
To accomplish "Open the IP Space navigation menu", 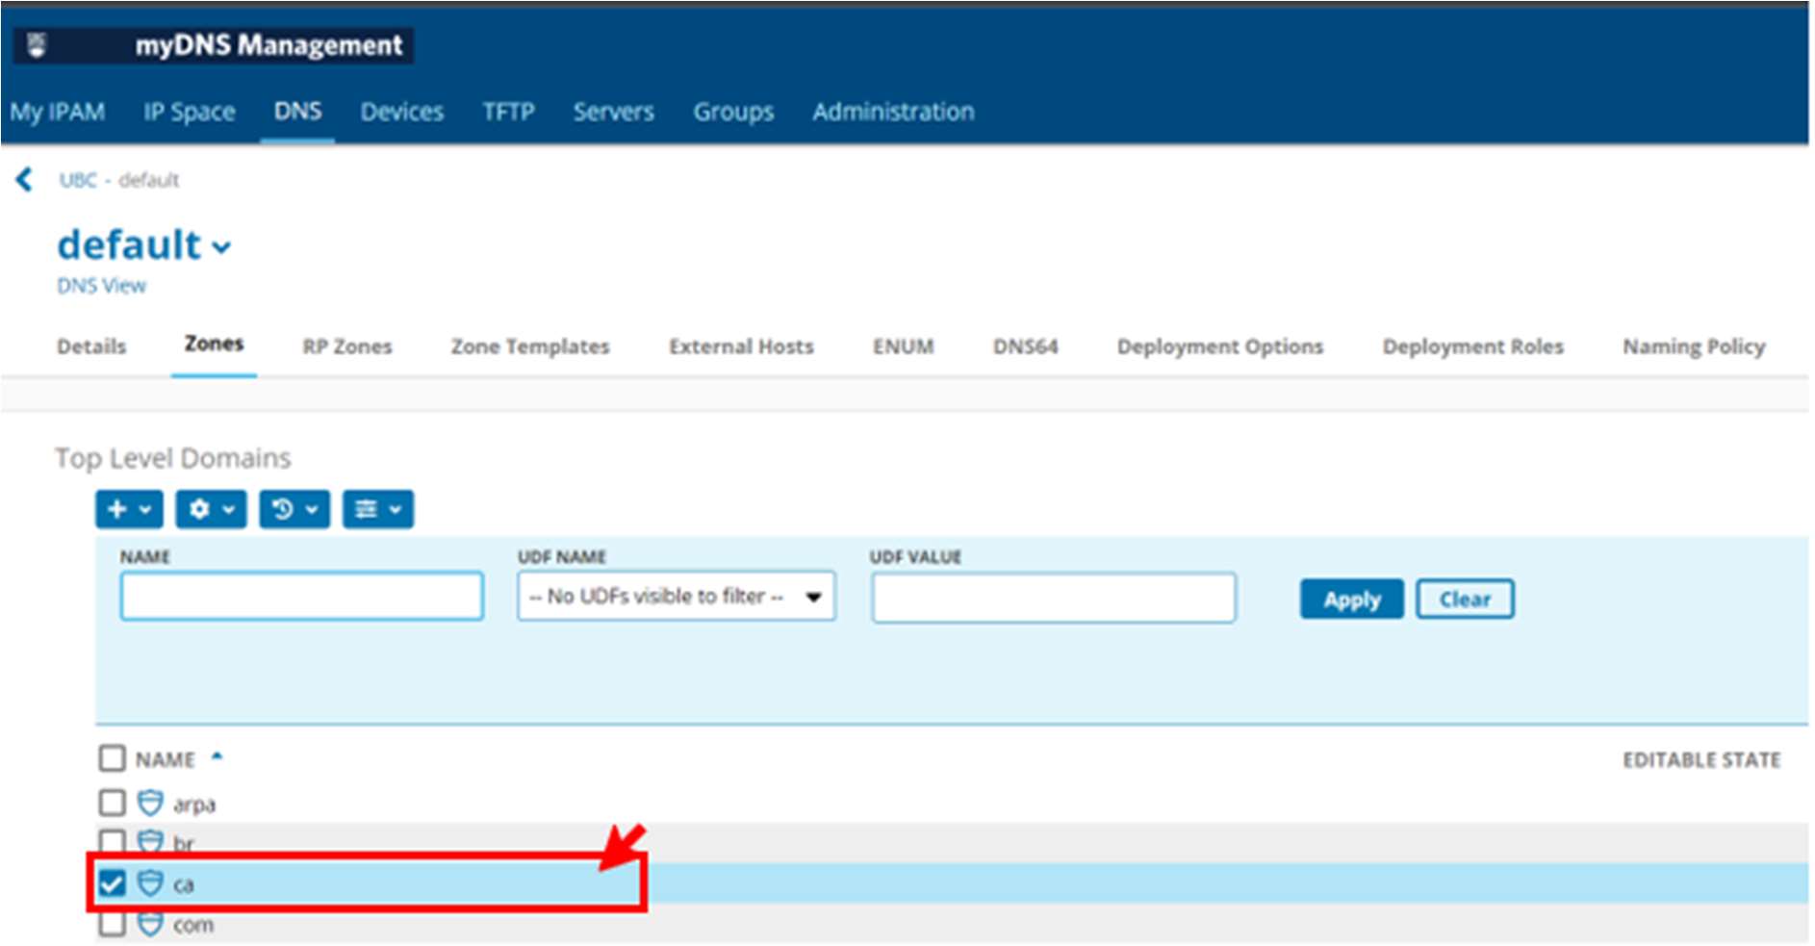I will (x=189, y=112).
